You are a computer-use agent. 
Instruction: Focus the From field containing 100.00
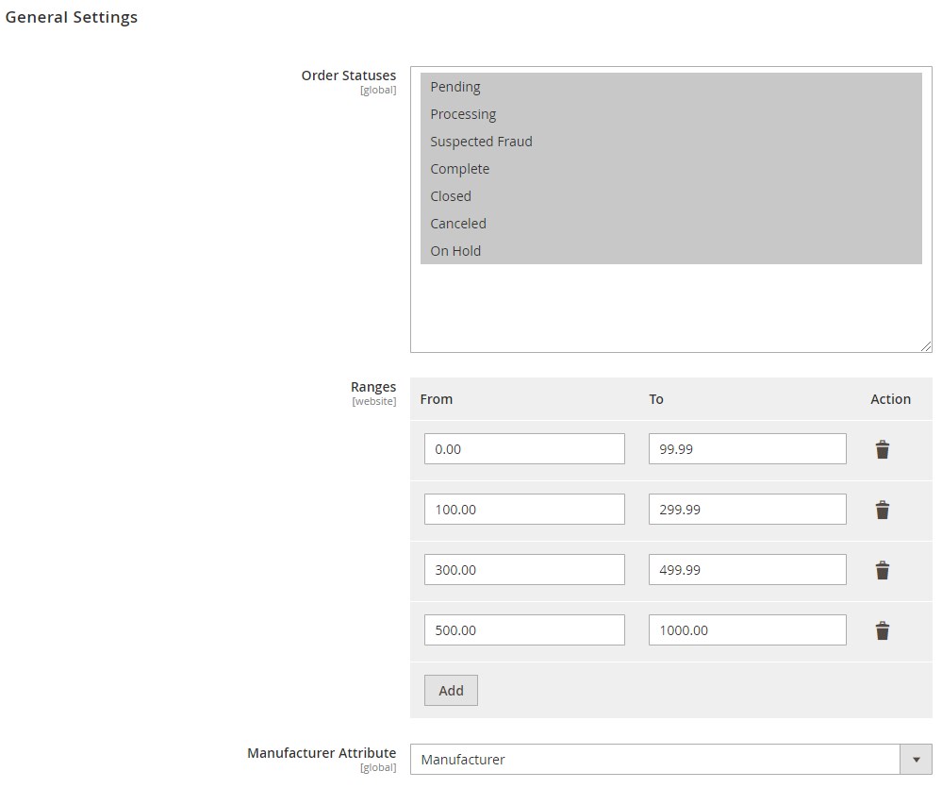524,509
